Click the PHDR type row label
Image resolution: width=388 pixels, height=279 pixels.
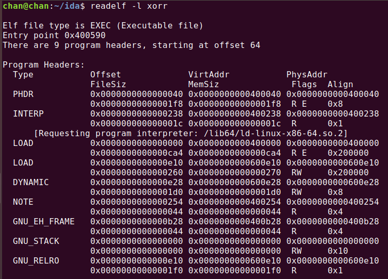(23, 94)
